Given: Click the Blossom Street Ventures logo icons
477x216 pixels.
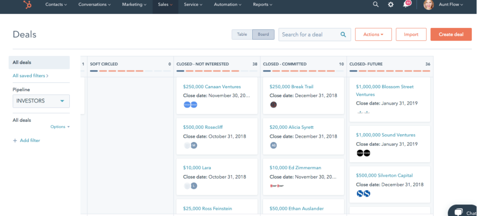Looking at the screenshot, I should pyautogui.click(x=363, y=112).
